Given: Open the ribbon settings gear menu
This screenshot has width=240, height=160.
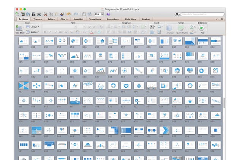Looking at the screenshot, I should point(223,19).
